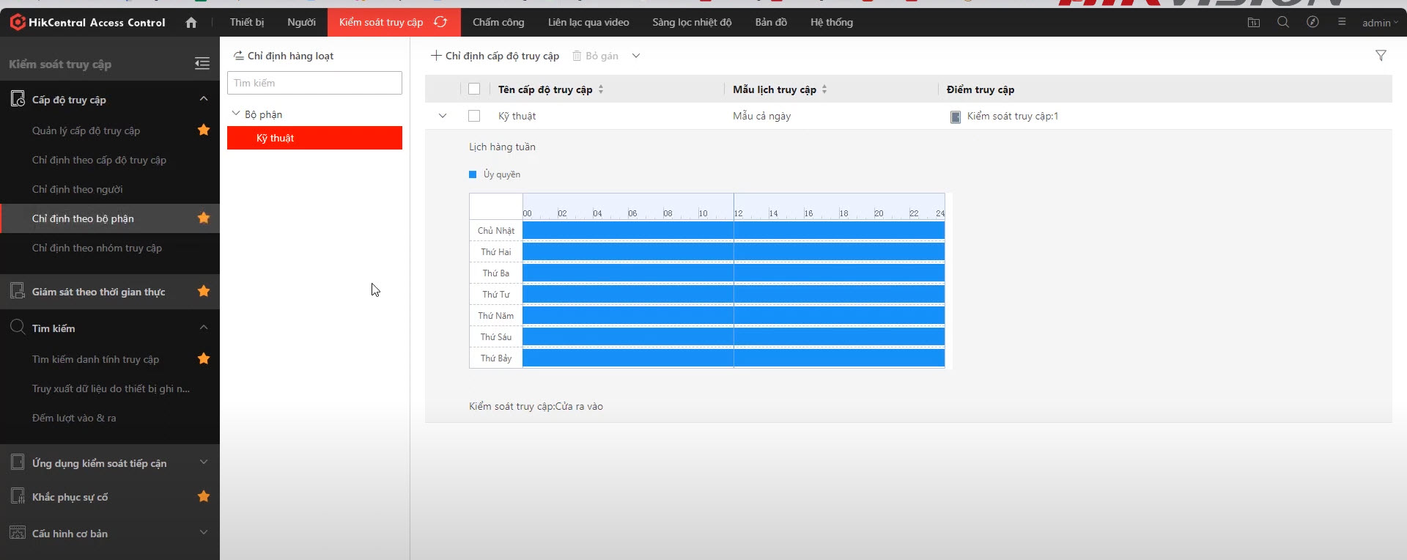Toggle the select-all checkbox in table header
1407x560 pixels.
click(474, 89)
